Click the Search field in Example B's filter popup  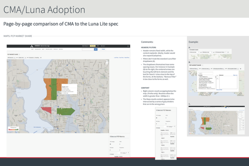(206, 73)
